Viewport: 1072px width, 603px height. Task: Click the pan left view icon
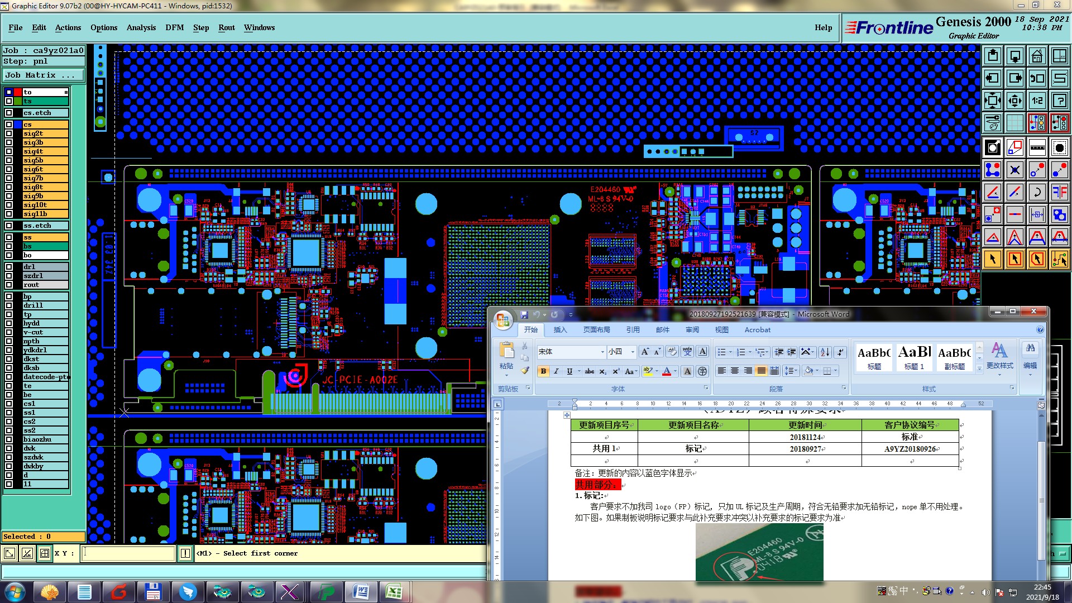coord(993,78)
